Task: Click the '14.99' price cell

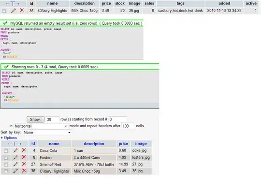Action: point(123,164)
